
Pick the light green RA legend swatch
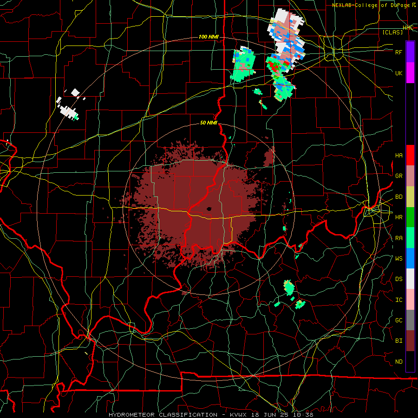click(x=410, y=238)
